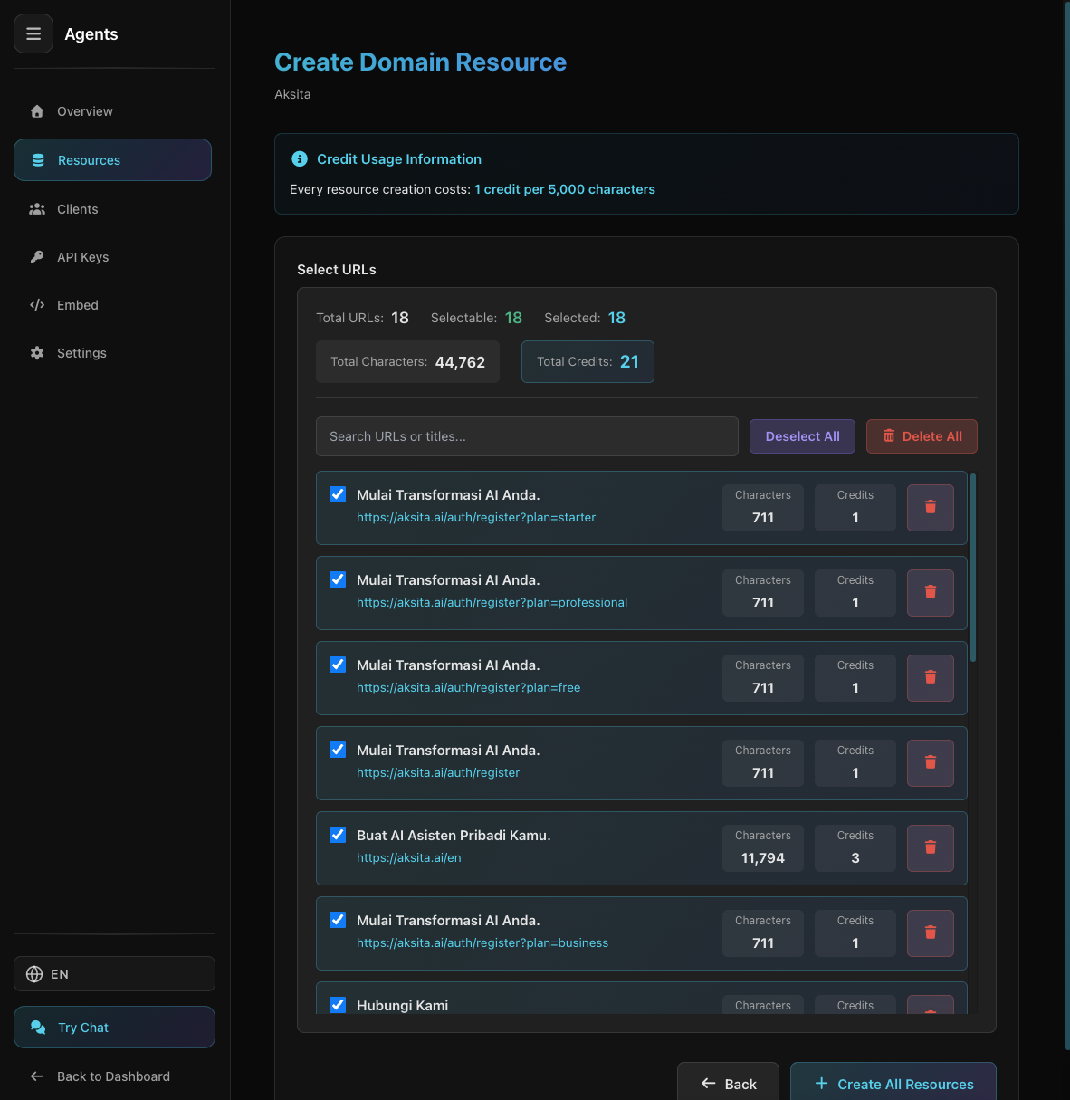Select the API Keys key icon
The height and width of the screenshot is (1100, 1070).
point(37,256)
